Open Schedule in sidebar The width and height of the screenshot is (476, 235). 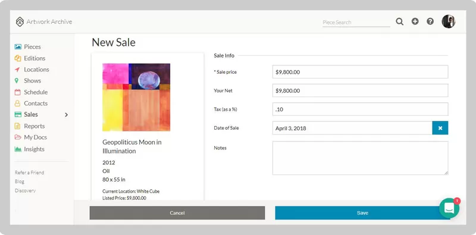point(36,92)
